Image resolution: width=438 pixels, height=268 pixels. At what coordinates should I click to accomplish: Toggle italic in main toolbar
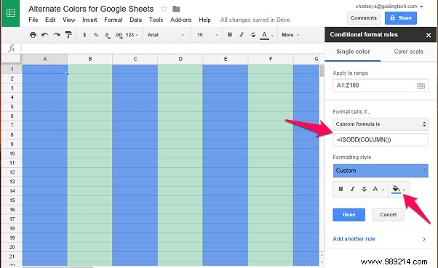tap(242, 35)
